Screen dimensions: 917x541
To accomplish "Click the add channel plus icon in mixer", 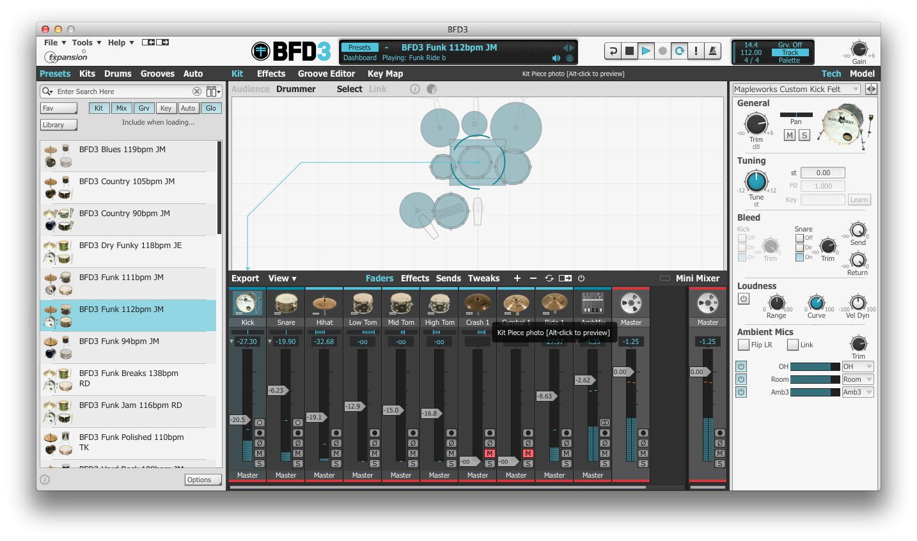I will click(x=517, y=278).
